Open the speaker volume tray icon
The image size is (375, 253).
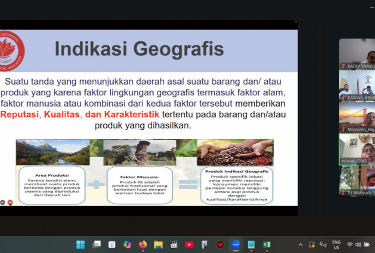[x=358, y=245]
